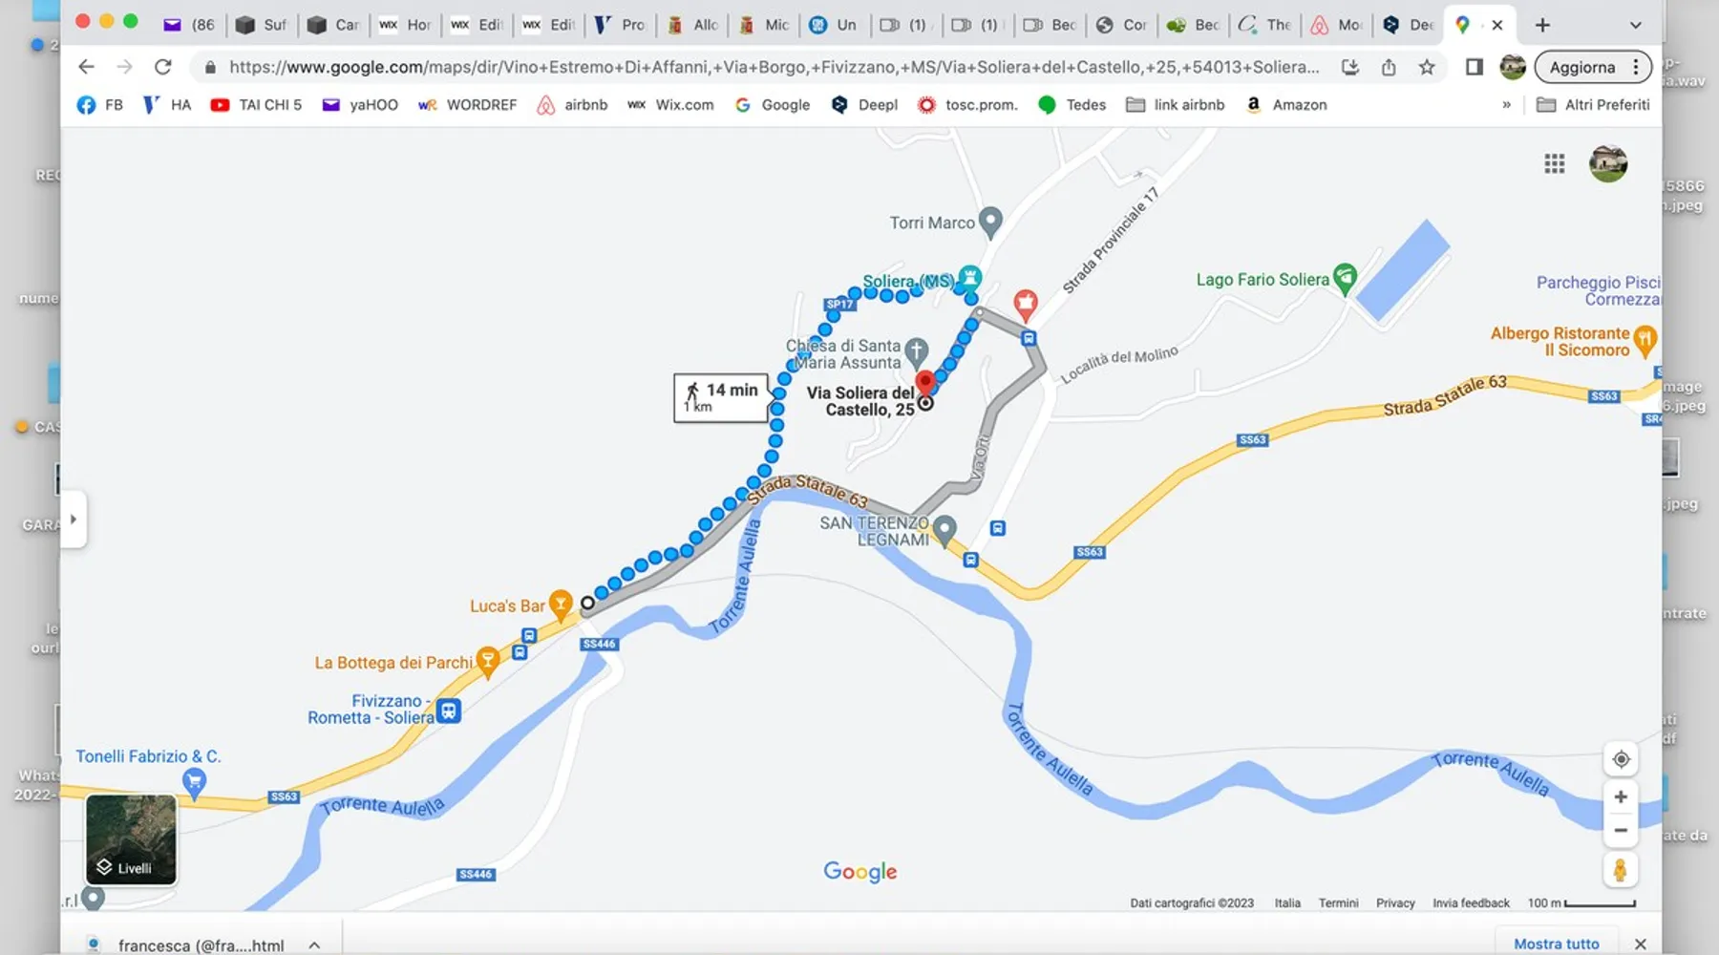Image resolution: width=1719 pixels, height=955 pixels.
Task: Click the share icon in address bar
Action: (1389, 67)
